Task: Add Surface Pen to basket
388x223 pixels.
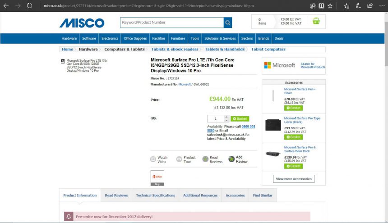Action: click(x=293, y=108)
